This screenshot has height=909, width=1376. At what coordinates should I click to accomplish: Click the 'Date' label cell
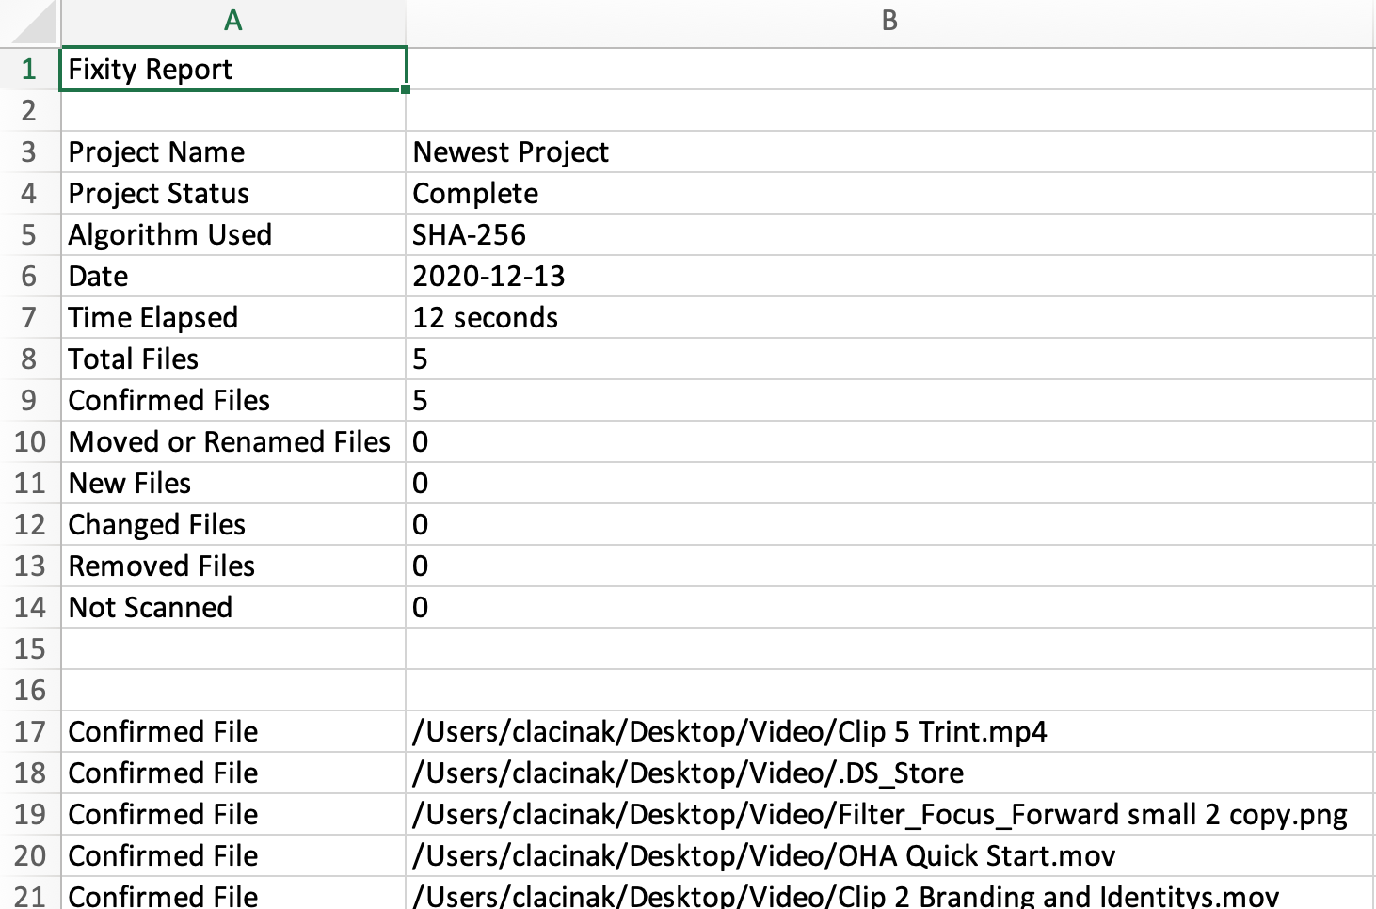(233, 276)
